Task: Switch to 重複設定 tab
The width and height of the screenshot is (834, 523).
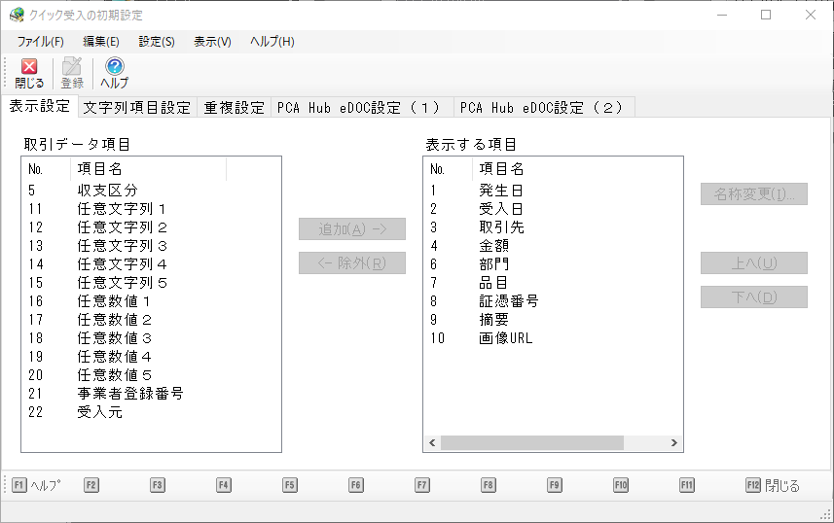Action: (x=234, y=107)
